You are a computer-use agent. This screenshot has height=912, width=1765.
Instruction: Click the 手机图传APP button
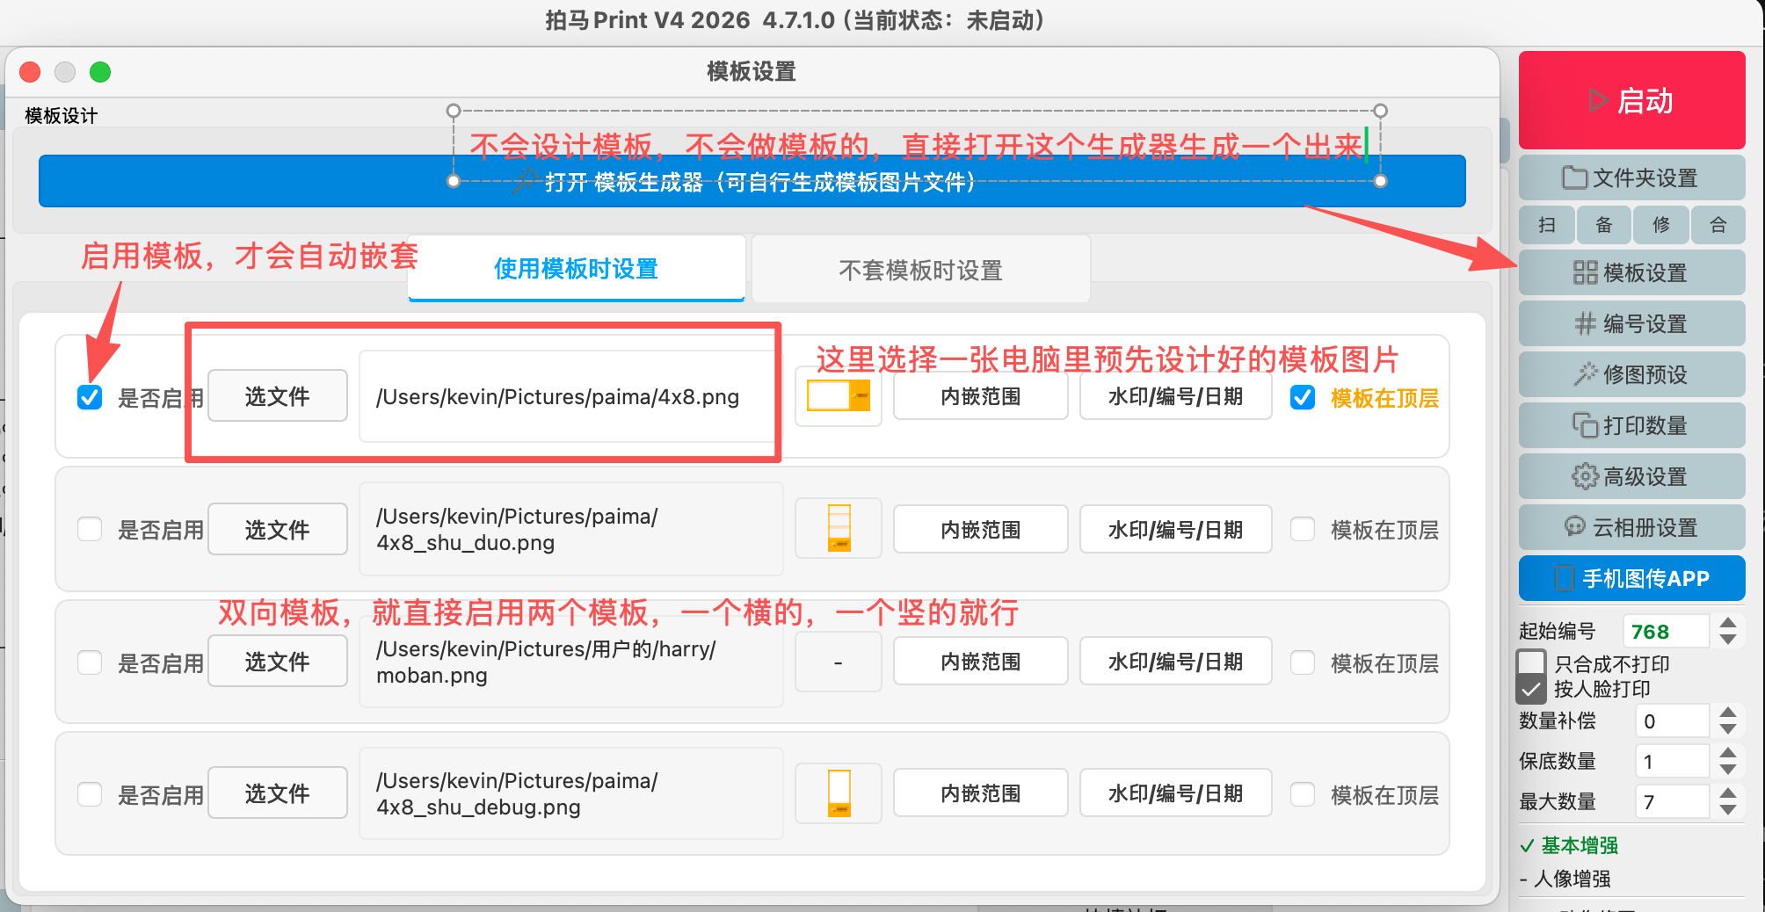1631,579
